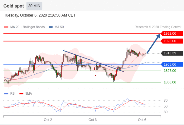Click the 30 MIN timeframe badge

(x=34, y=6)
